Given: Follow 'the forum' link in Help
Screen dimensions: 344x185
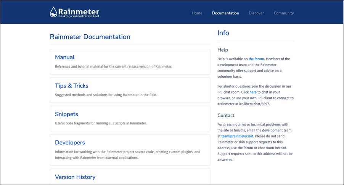Looking at the screenshot, I should 256,59.
